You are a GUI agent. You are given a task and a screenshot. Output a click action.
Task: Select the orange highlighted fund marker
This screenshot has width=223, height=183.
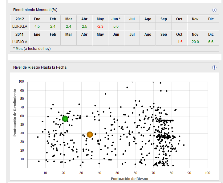(90, 134)
